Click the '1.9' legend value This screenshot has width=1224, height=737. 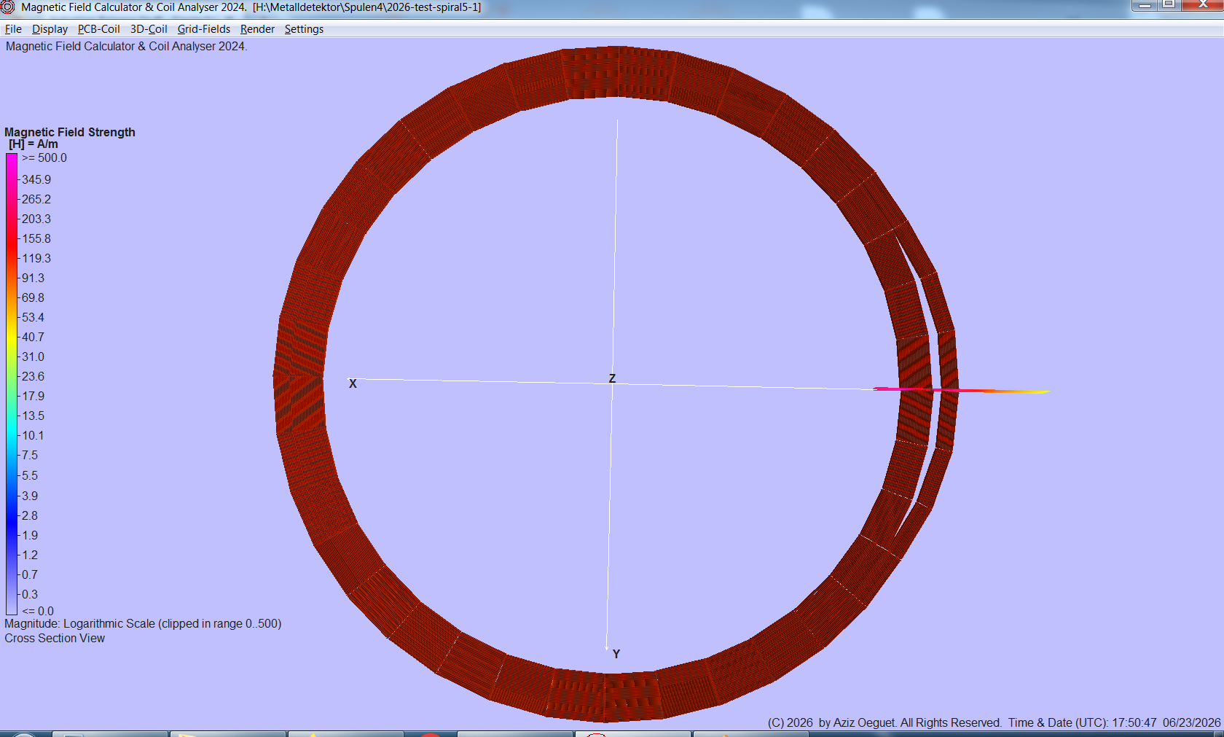tap(30, 535)
